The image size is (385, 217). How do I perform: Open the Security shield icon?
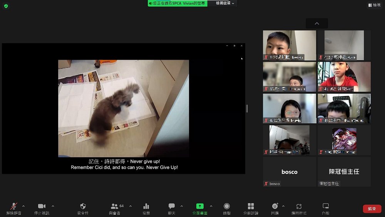83,207
